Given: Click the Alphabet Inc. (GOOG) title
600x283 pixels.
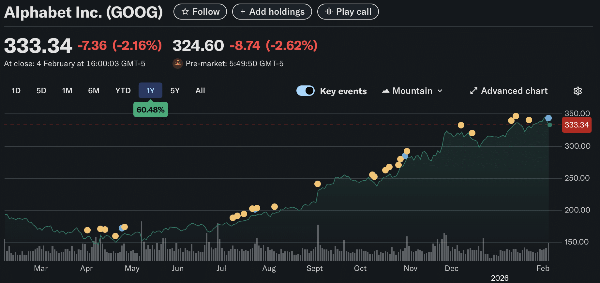Looking at the screenshot, I should [x=83, y=12].
